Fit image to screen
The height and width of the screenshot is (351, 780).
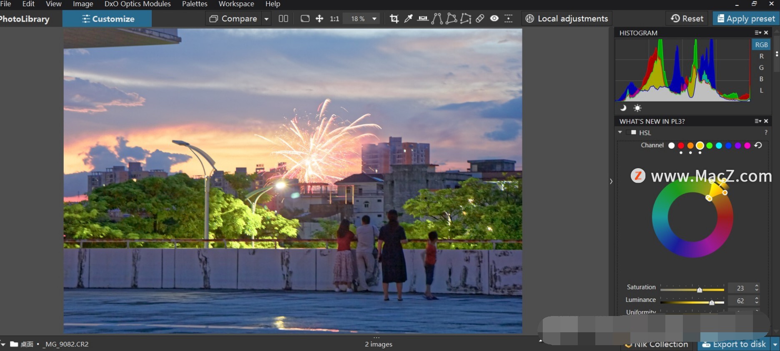[305, 19]
